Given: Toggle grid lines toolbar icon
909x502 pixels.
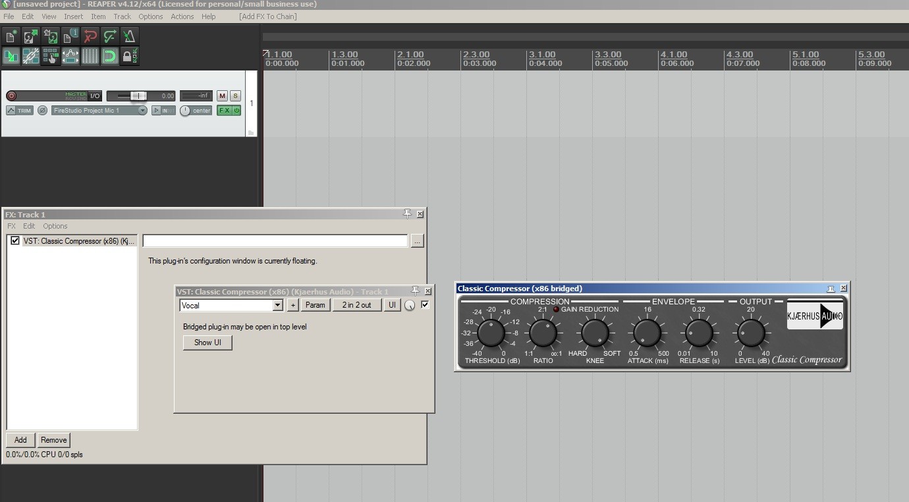Looking at the screenshot, I should (x=90, y=56).
